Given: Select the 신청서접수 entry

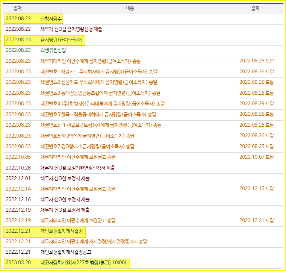Looking at the screenshot, I should coord(51,18).
